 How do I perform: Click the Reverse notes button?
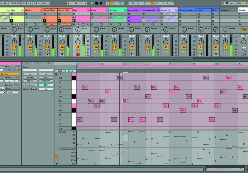point(30,78)
